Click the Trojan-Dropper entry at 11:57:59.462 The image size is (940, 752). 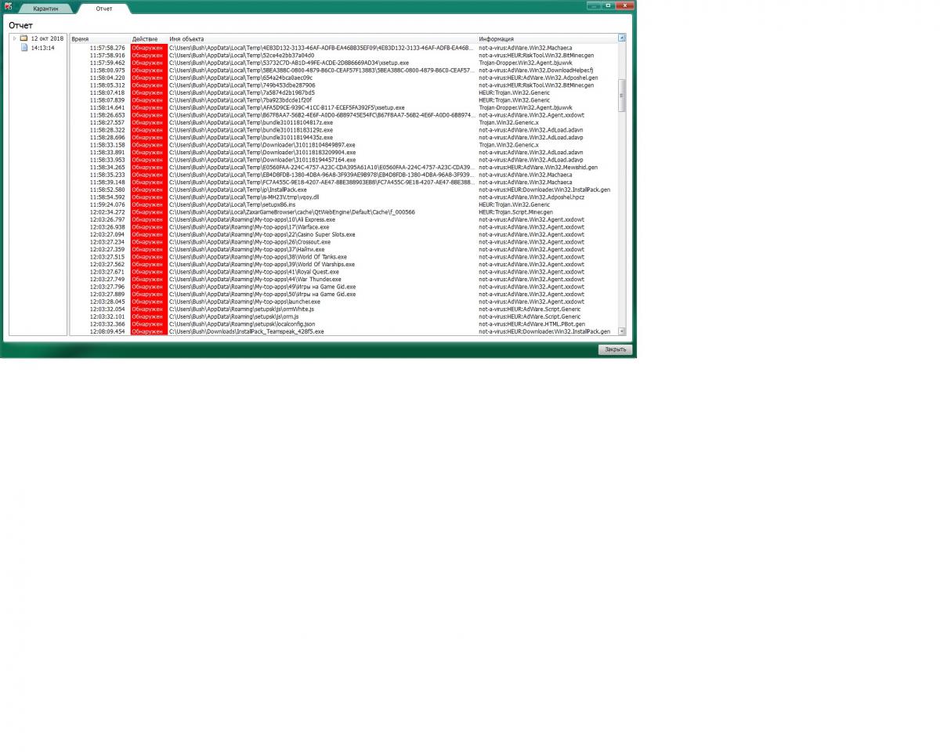click(x=526, y=63)
